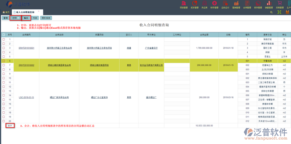The image size is (291, 144).
Task: Click the 合同金额 column header
Action: point(204,34)
